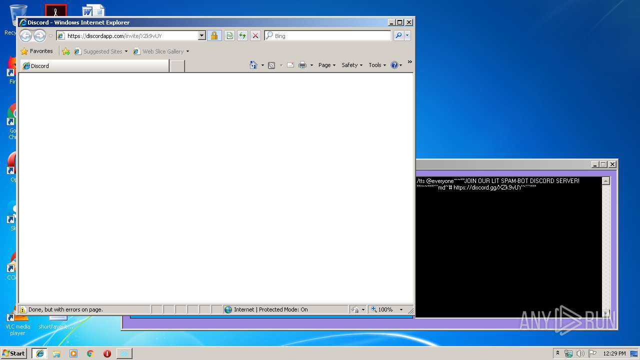Click the Home house icon in command bar
The width and height of the screenshot is (640, 360).
253,65
